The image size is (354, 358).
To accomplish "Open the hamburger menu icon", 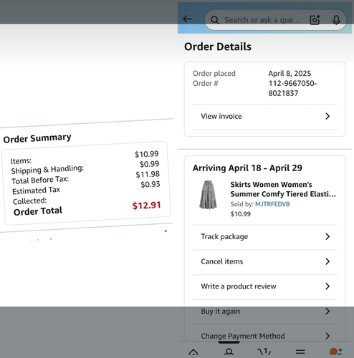I will pyautogui.click(x=300, y=352).
